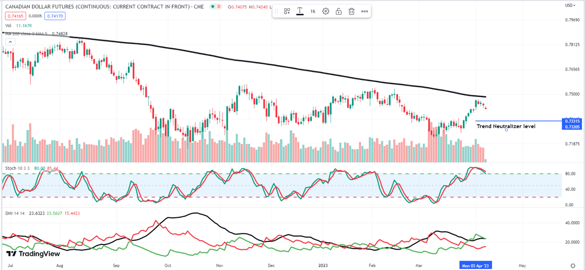The height and width of the screenshot is (270, 585).
Task: Click the 0.74828 moving average value
Action: (x=60, y=33)
